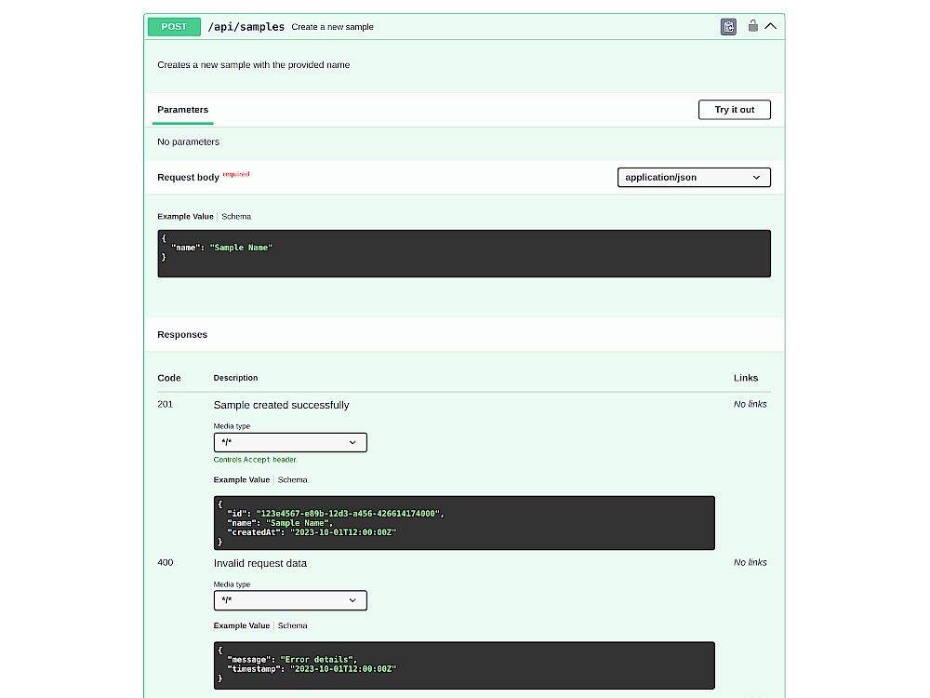Screen dimensions: 930x698
Task: Switch to Schema tab for 400 response
Action: (292, 625)
